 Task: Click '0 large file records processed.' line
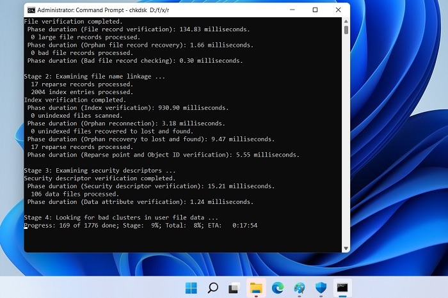85,37
